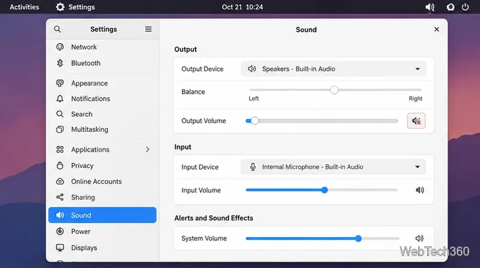Expand the Applications chevron
480x268 pixels.
[148, 150]
